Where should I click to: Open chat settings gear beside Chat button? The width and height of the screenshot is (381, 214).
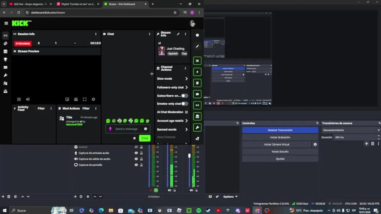pyautogui.click(x=134, y=138)
